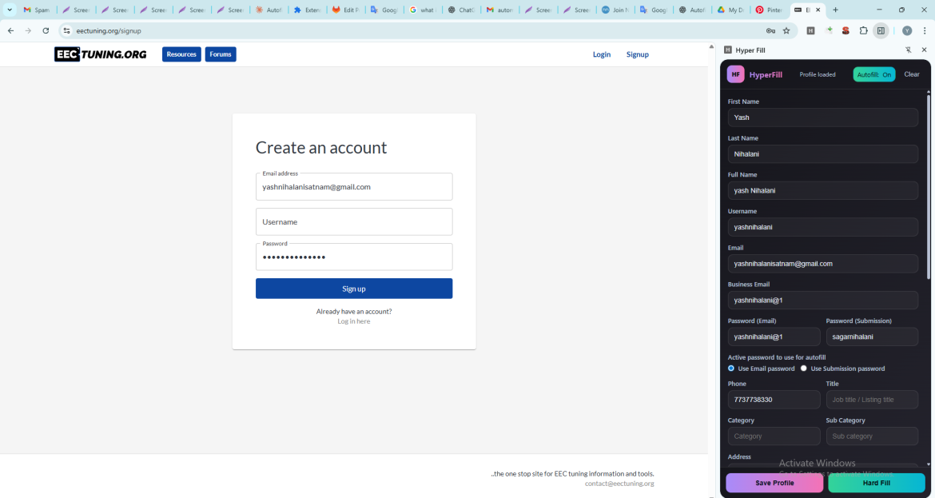Open the Forums page from header
This screenshot has width=935, height=498.
coord(221,54)
